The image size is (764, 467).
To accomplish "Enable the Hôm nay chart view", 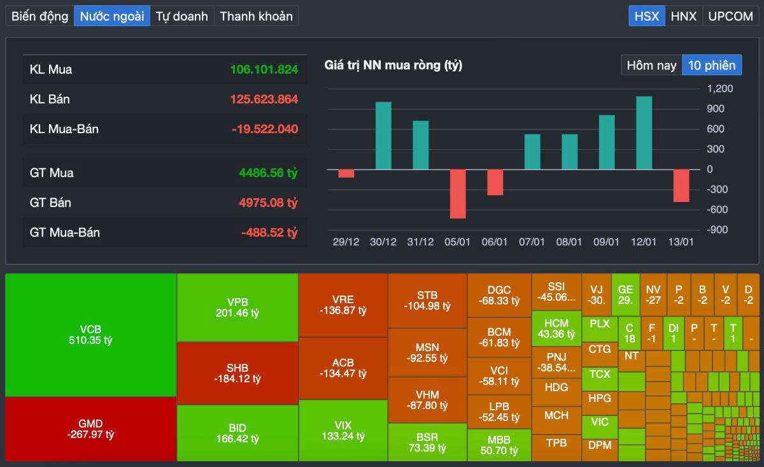I will point(650,64).
